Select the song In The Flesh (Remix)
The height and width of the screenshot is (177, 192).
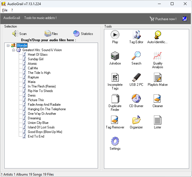pyautogui.click(x=42, y=86)
